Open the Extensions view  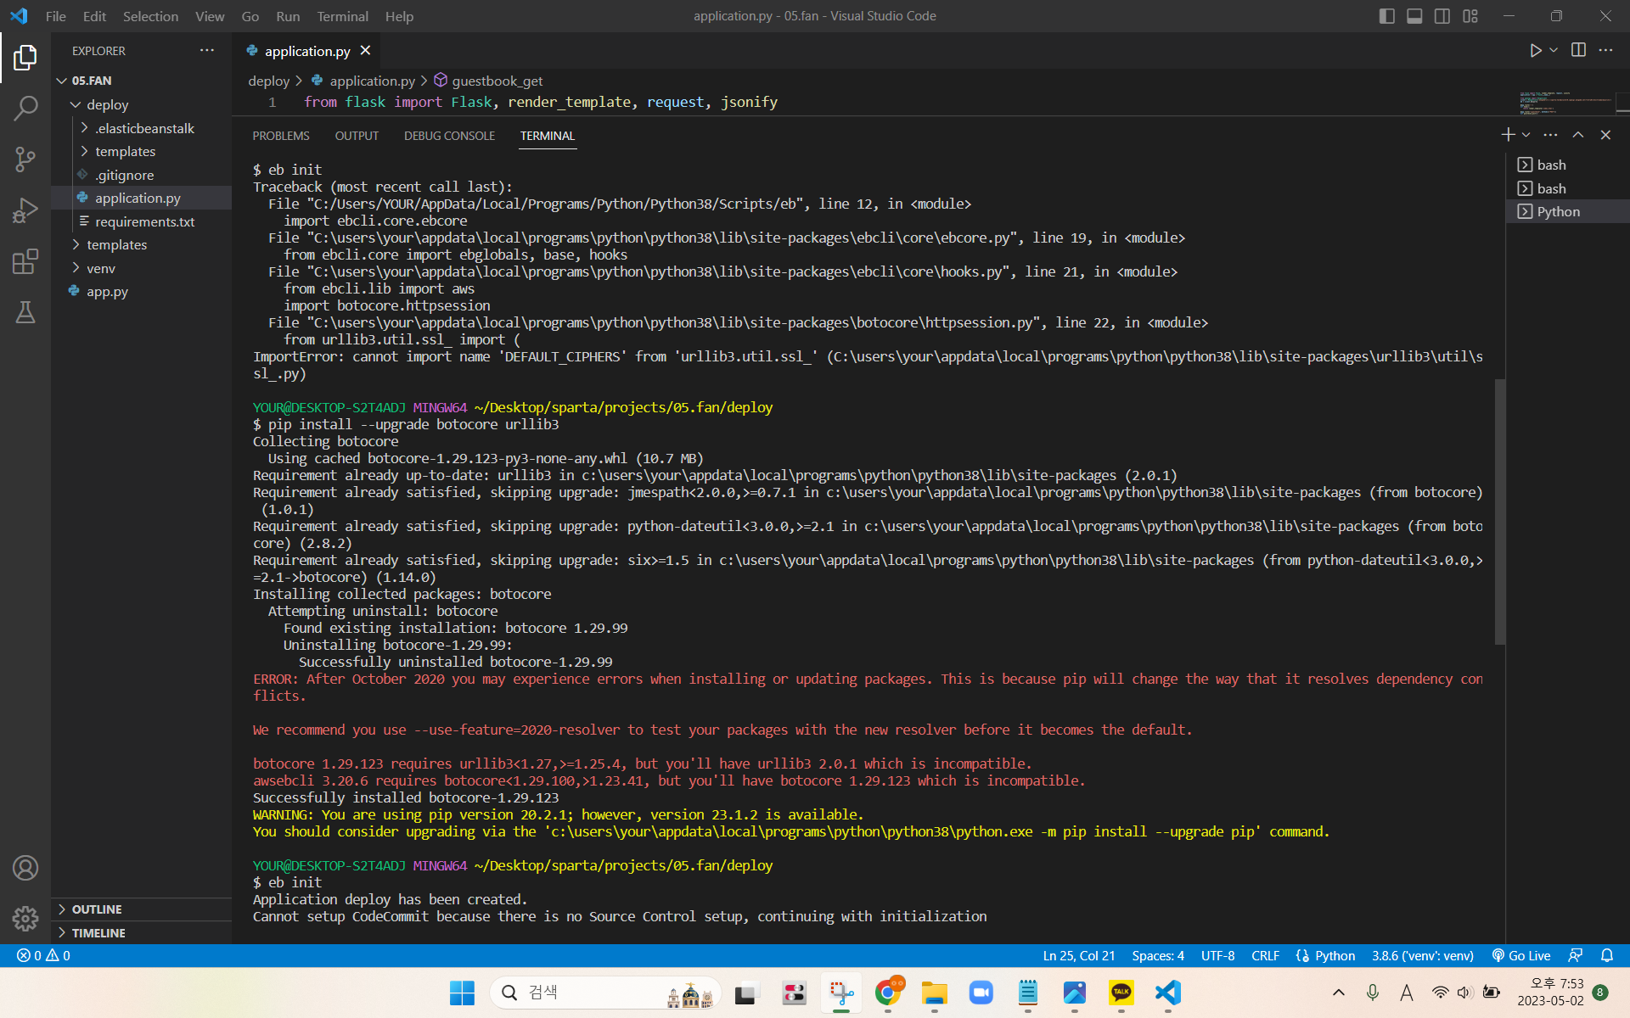(x=25, y=261)
